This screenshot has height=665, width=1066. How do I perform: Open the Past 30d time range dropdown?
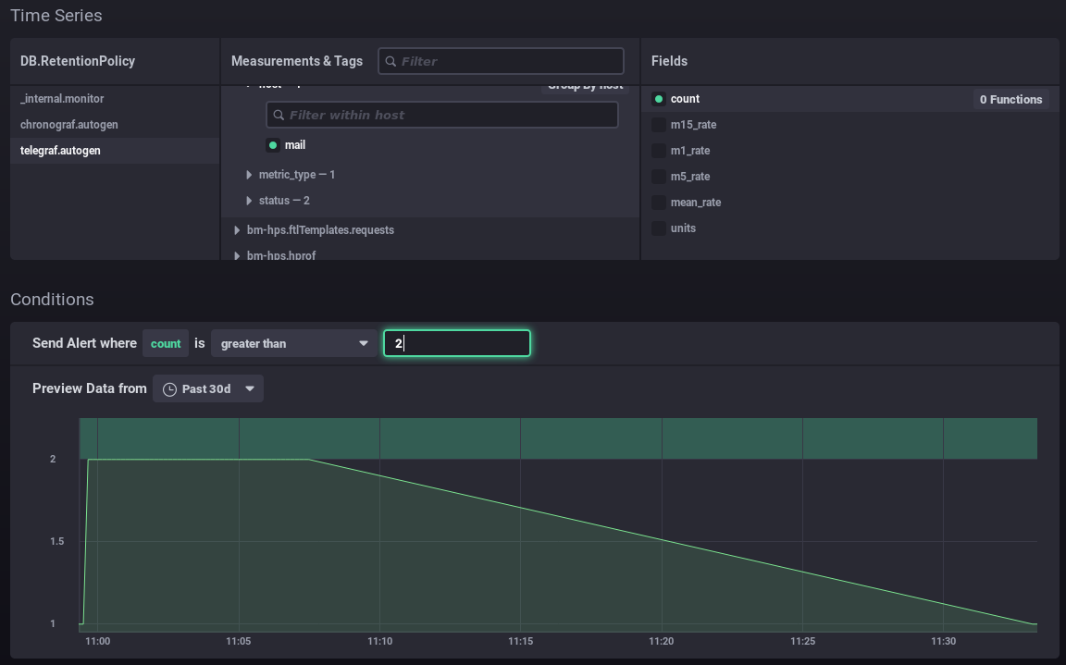tap(208, 389)
